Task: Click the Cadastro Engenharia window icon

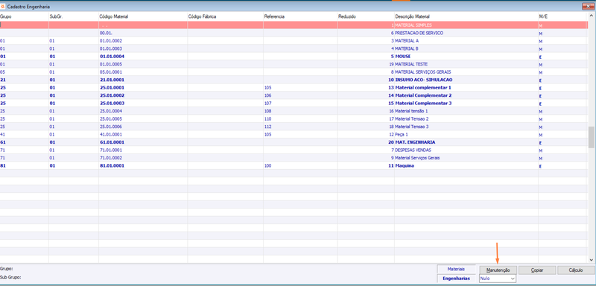Action: (x=3, y=7)
